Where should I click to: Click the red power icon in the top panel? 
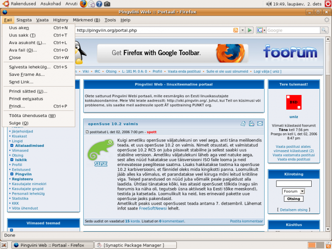click(x=327, y=4)
